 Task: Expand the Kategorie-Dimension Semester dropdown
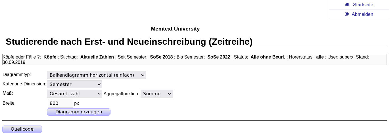[74, 84]
